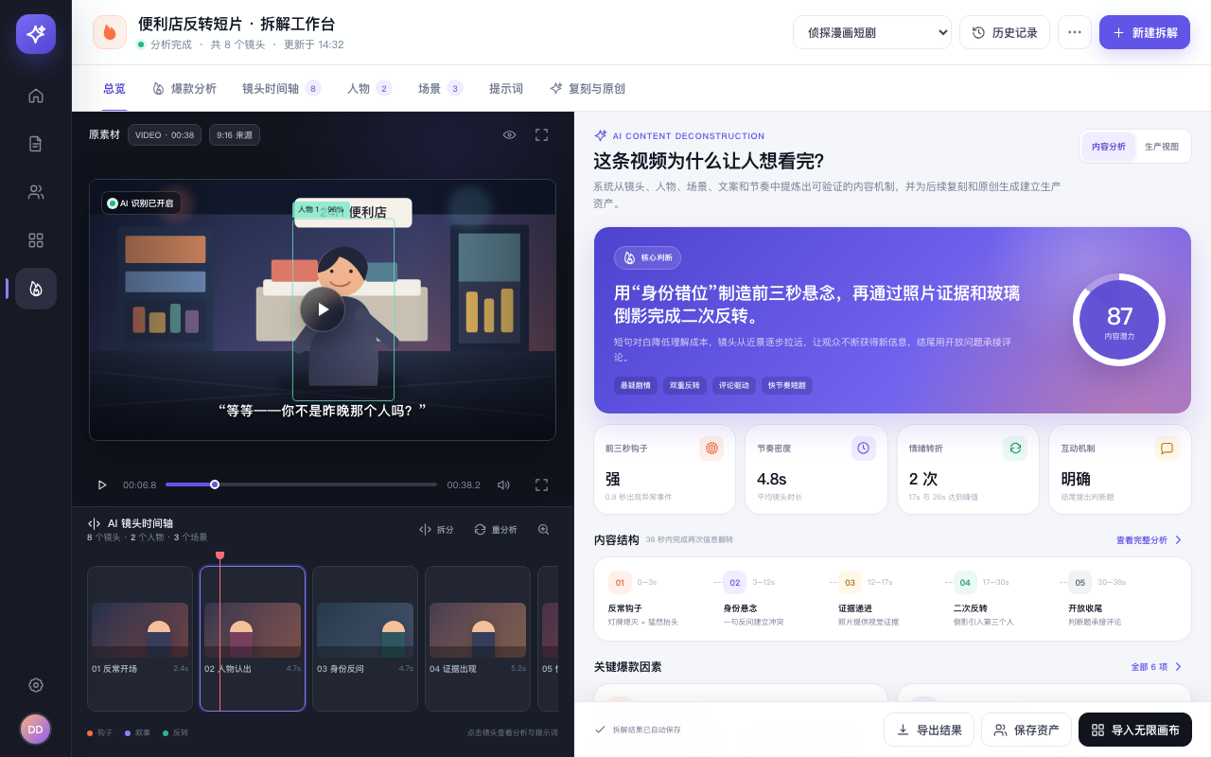This screenshot has width=1211, height=757.
Task: Click the clock icon in 节奏密度 card
Action: click(x=864, y=449)
